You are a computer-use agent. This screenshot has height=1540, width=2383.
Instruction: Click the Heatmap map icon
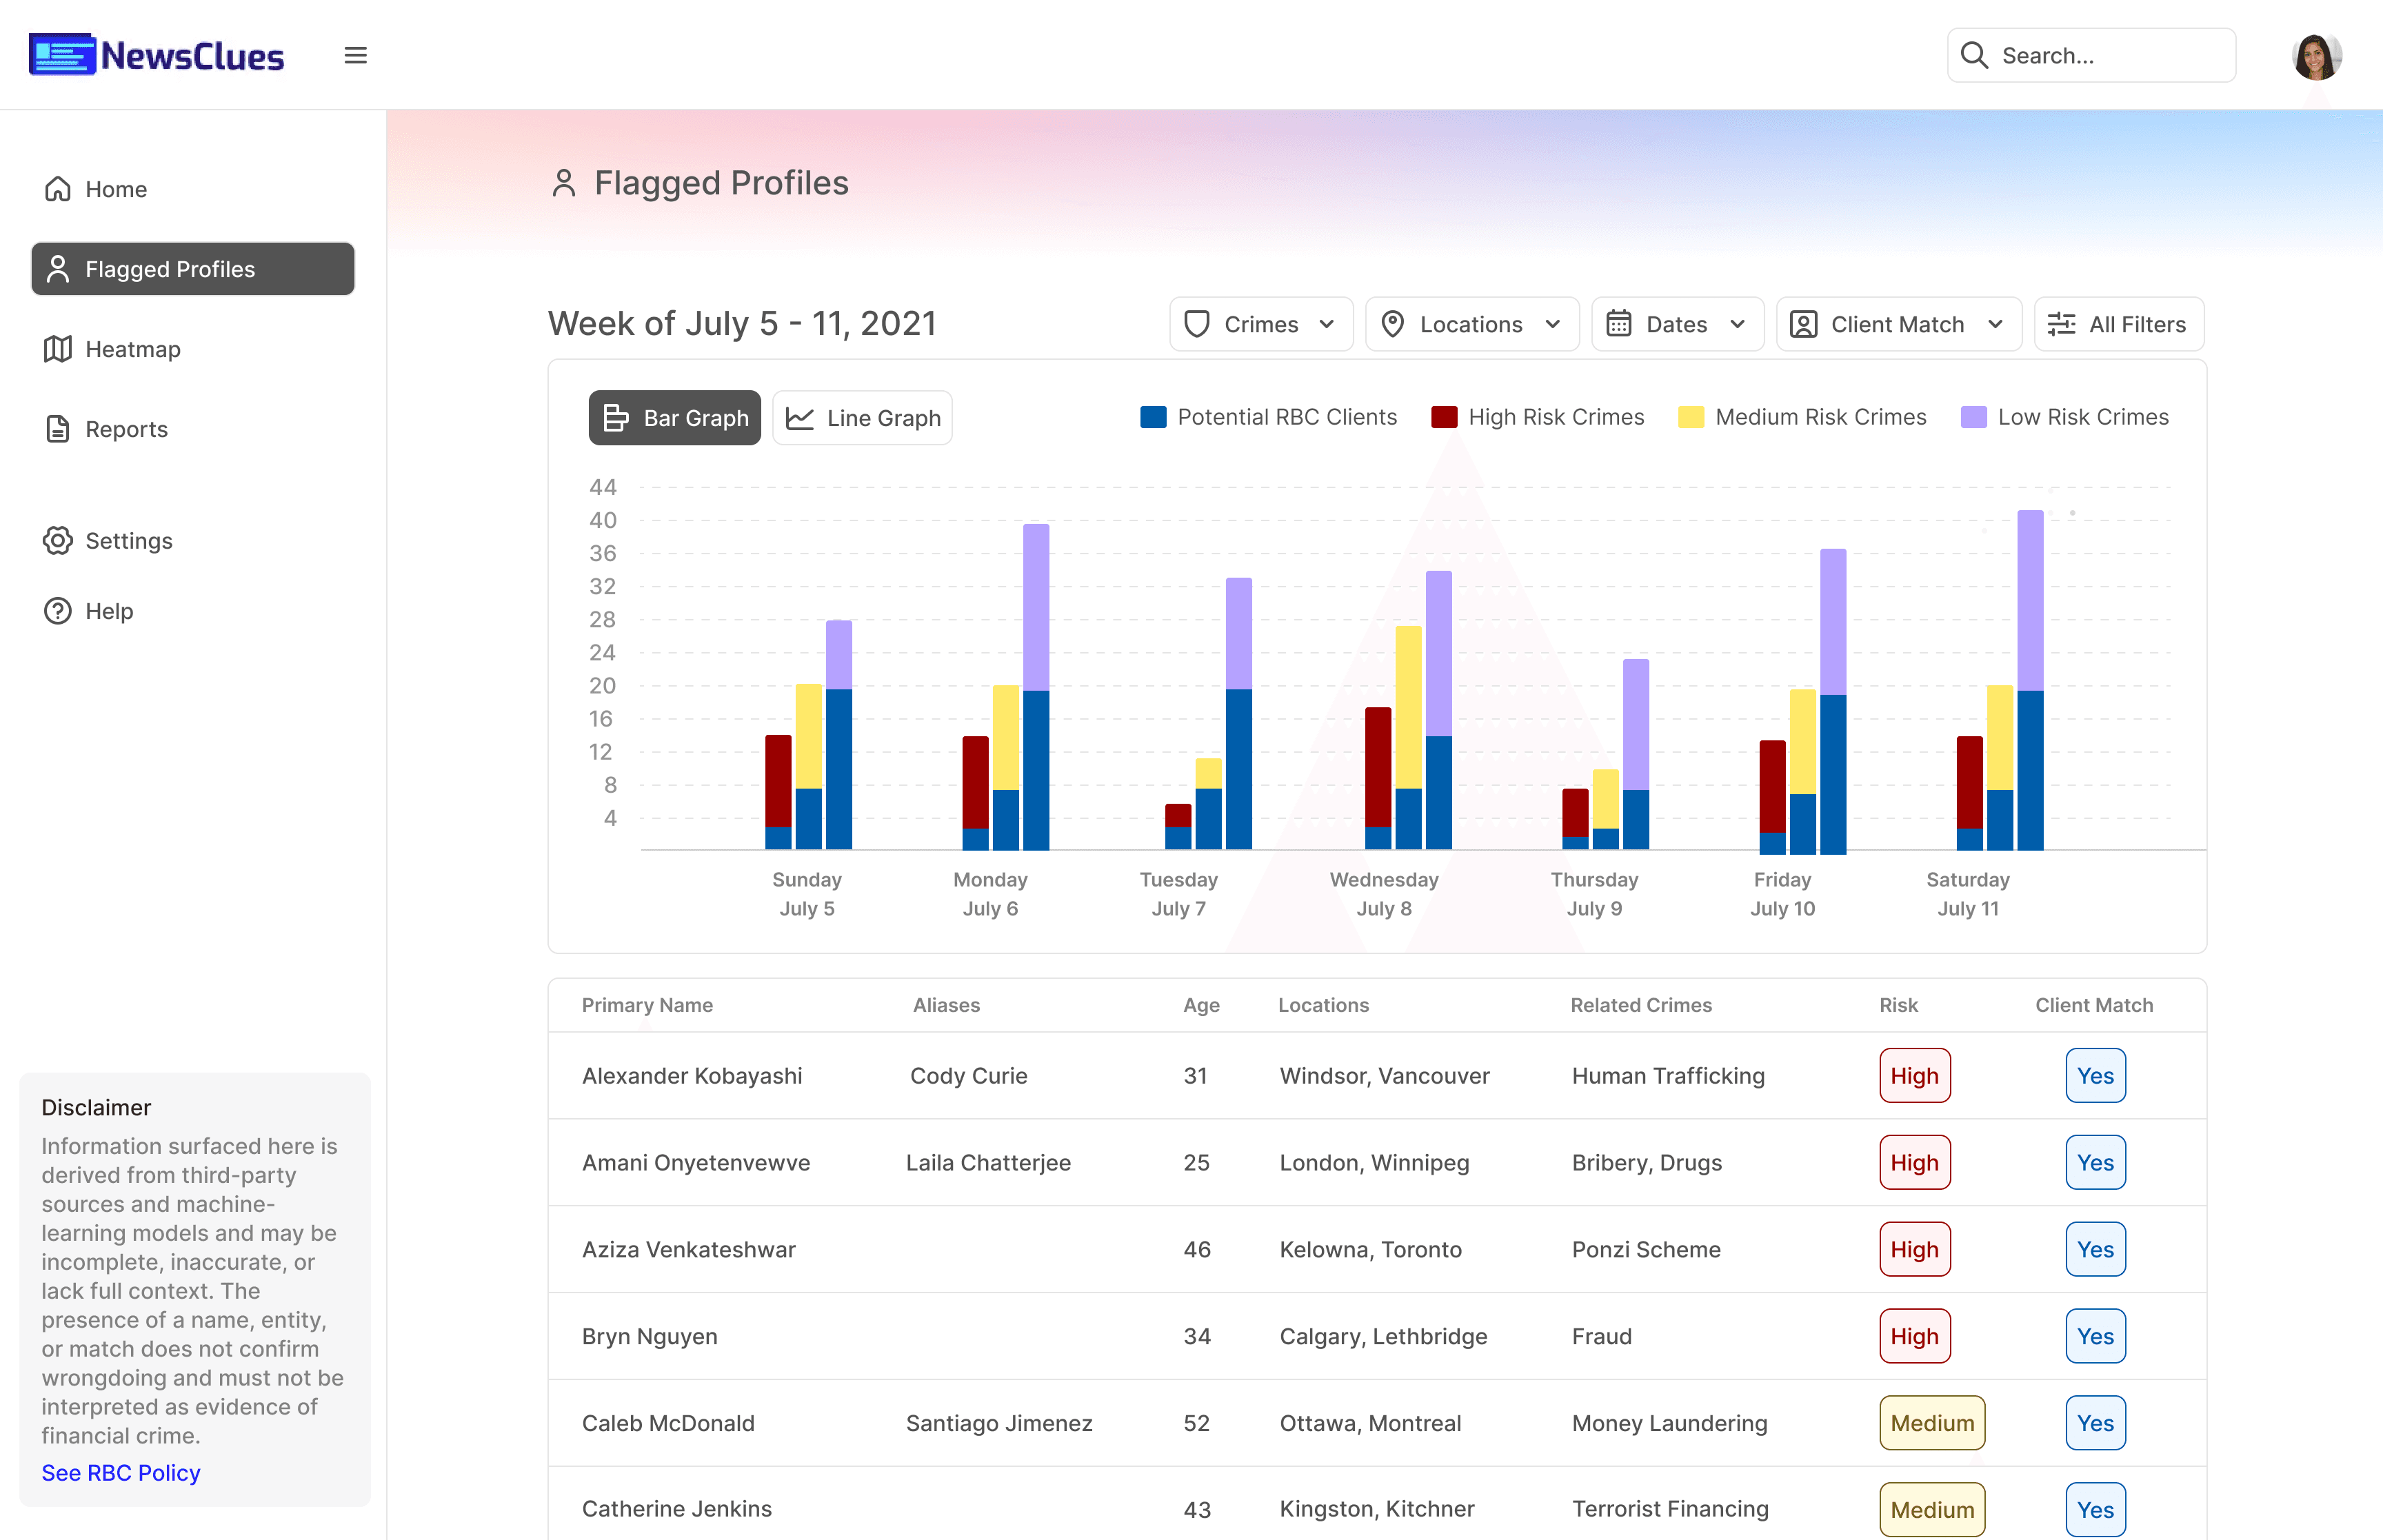pyautogui.click(x=58, y=349)
